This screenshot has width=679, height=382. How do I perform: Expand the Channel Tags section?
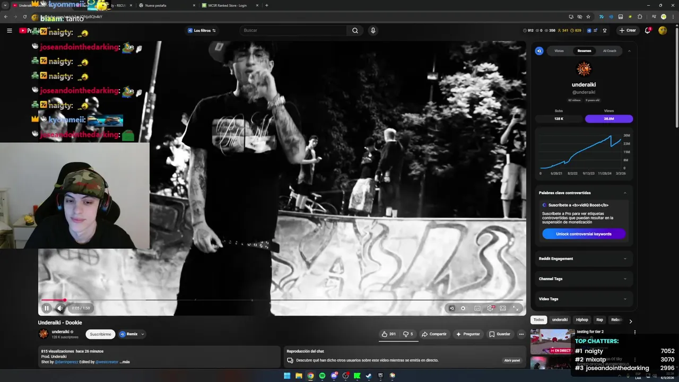click(x=584, y=279)
